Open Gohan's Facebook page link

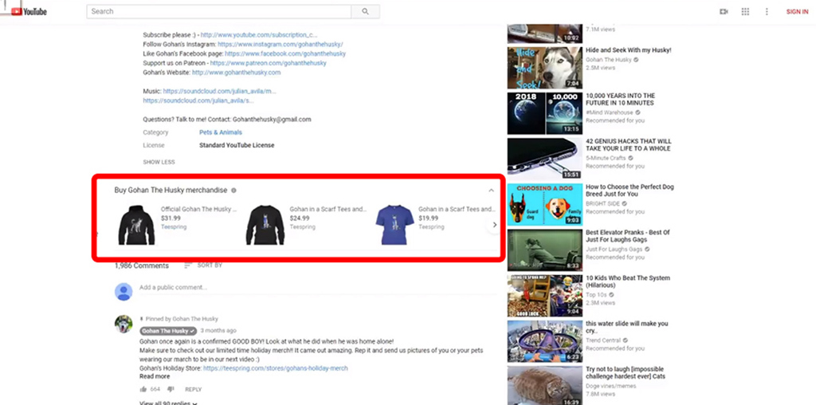tap(285, 53)
